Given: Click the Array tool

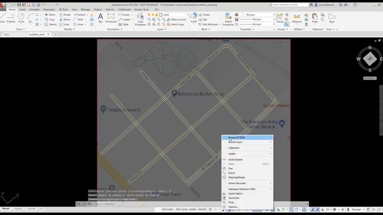Looking at the screenshot, I should coord(78,24).
